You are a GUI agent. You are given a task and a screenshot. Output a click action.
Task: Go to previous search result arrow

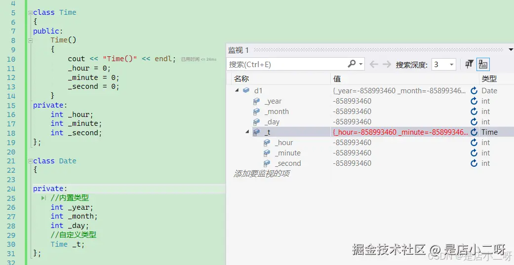374,64
